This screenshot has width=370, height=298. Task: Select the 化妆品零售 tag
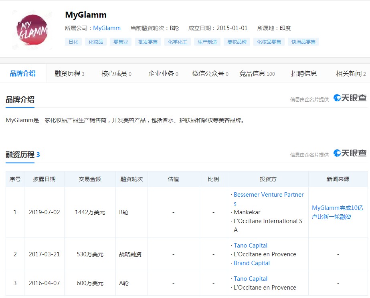[x=269, y=42]
